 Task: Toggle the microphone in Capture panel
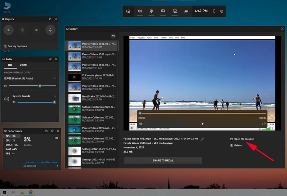tap(50, 30)
